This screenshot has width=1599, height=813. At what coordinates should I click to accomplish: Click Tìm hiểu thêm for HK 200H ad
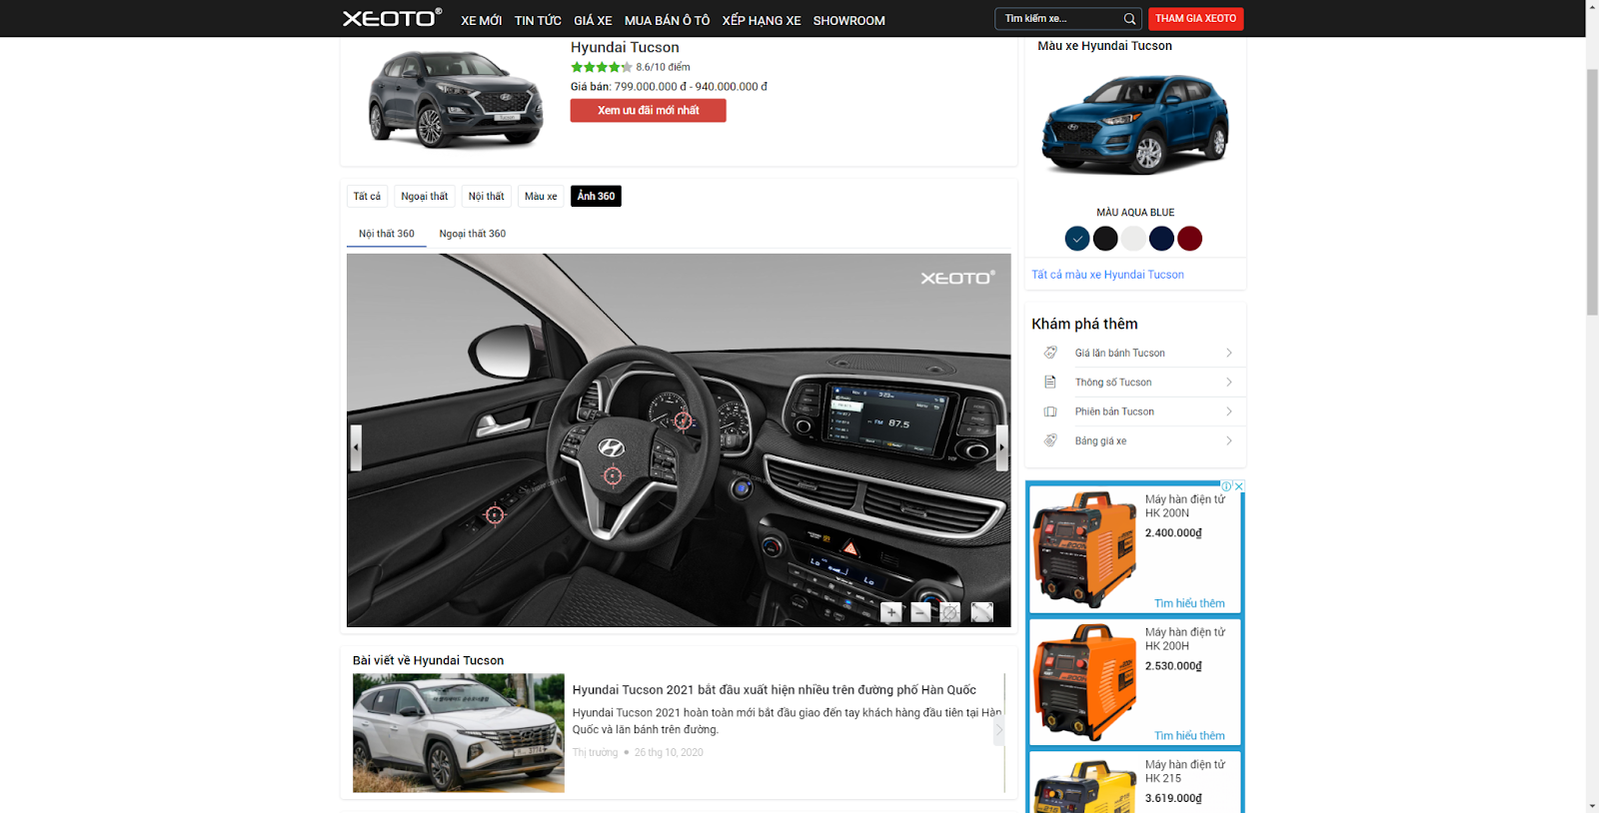pos(1189,736)
